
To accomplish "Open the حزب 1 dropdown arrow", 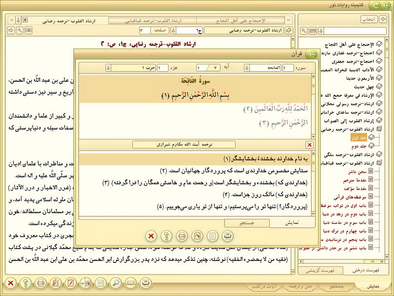I will click(x=108, y=68).
